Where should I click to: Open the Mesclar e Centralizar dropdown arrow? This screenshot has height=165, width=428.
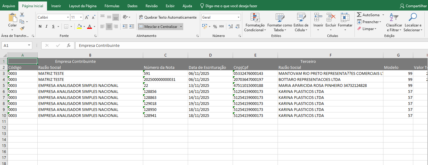[x=181, y=27]
